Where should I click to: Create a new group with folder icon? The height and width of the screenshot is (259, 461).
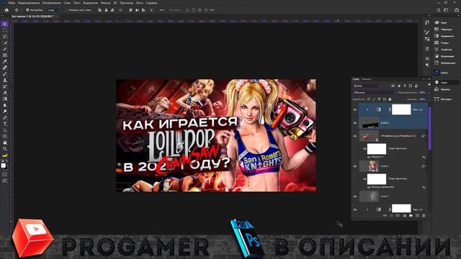pos(411,216)
